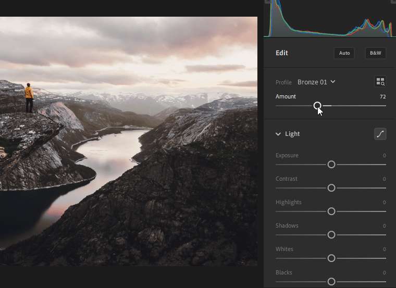Click the Highlights slider handle

tap(331, 211)
